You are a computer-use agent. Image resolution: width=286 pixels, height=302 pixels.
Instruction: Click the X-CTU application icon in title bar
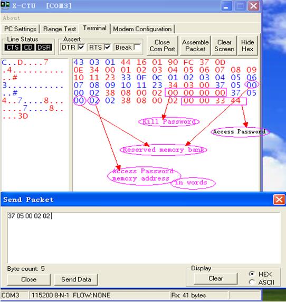(5, 5)
